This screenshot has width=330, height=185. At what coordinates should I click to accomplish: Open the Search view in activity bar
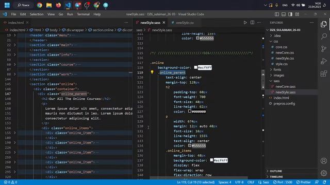click(324, 36)
